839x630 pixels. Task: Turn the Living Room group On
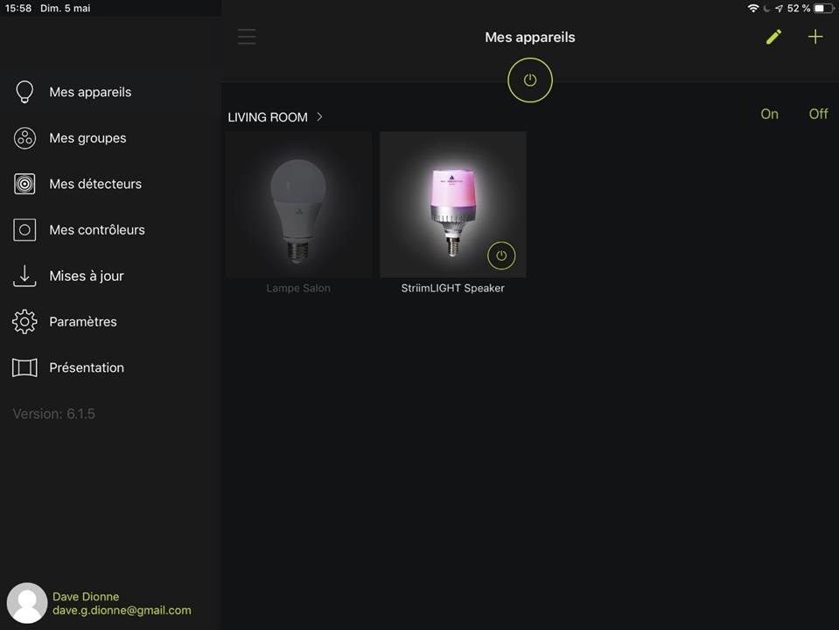tap(769, 114)
